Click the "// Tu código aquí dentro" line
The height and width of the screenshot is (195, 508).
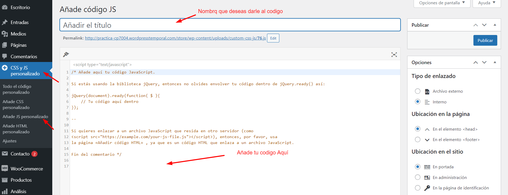pos(110,102)
